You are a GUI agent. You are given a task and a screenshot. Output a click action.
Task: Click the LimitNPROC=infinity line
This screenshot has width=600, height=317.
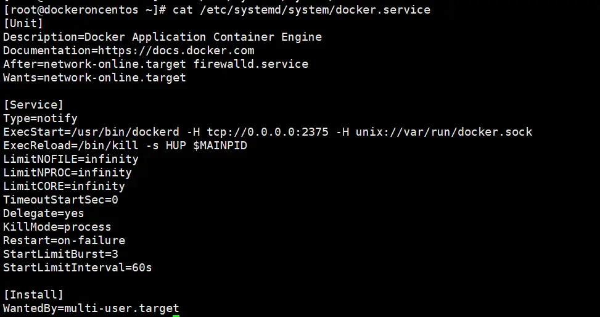(67, 173)
